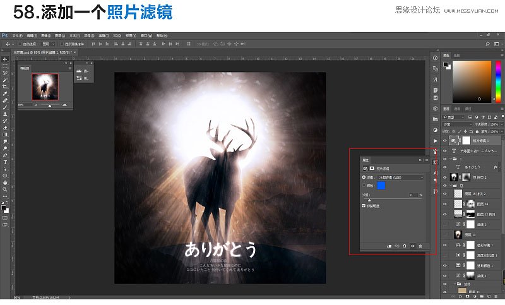
Task: Click the hue spectrum strip in the Color panel
Action: click(498, 81)
